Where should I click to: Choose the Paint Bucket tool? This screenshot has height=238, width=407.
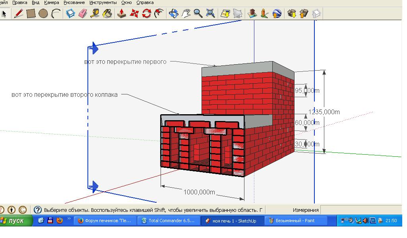(x=107, y=13)
